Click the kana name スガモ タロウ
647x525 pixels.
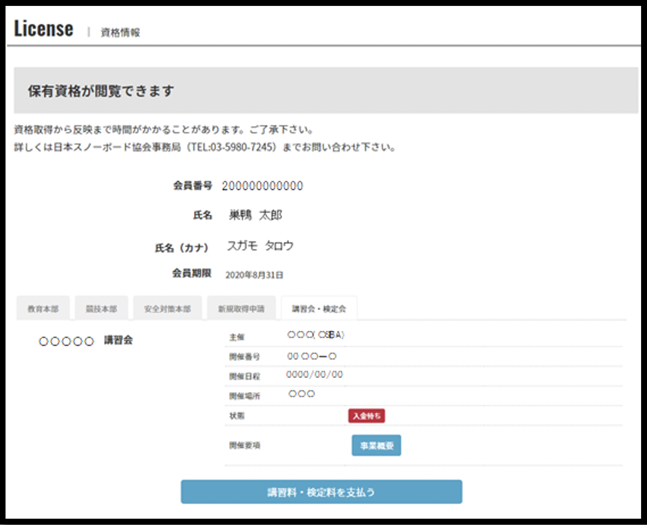[x=260, y=246]
